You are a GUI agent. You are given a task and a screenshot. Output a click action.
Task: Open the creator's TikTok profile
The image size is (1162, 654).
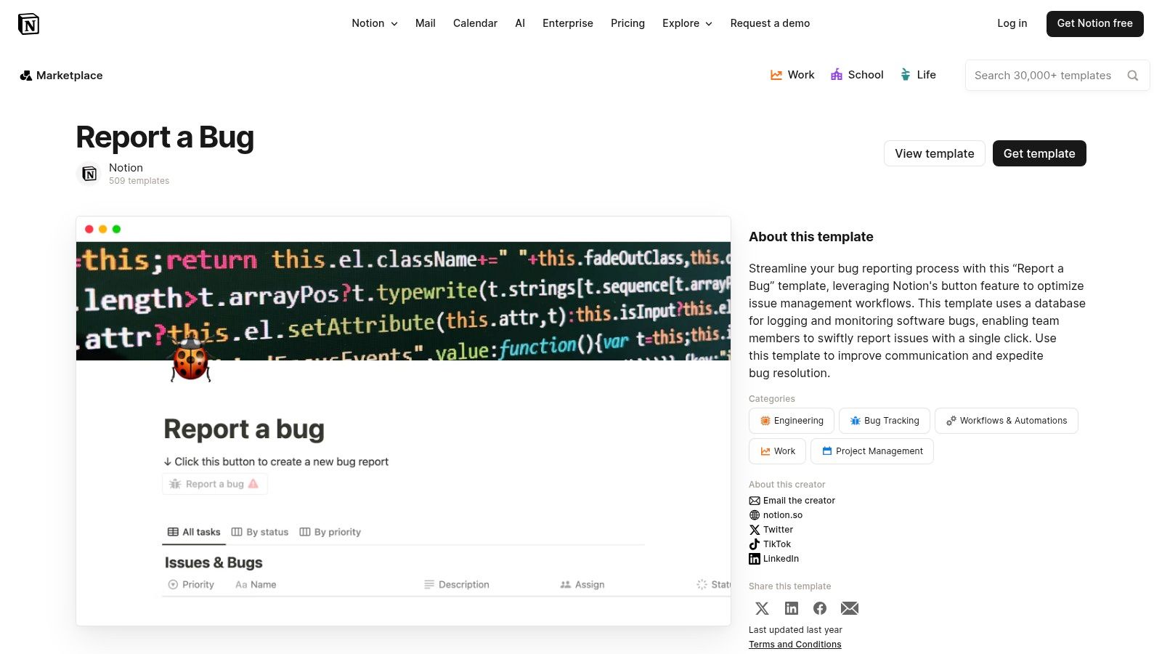771,544
